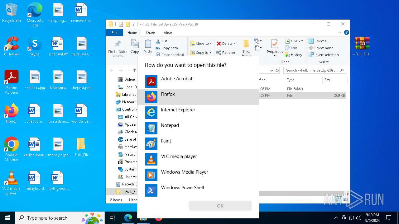
Task: Click the Copy ribbon icon
Action: coord(135,47)
